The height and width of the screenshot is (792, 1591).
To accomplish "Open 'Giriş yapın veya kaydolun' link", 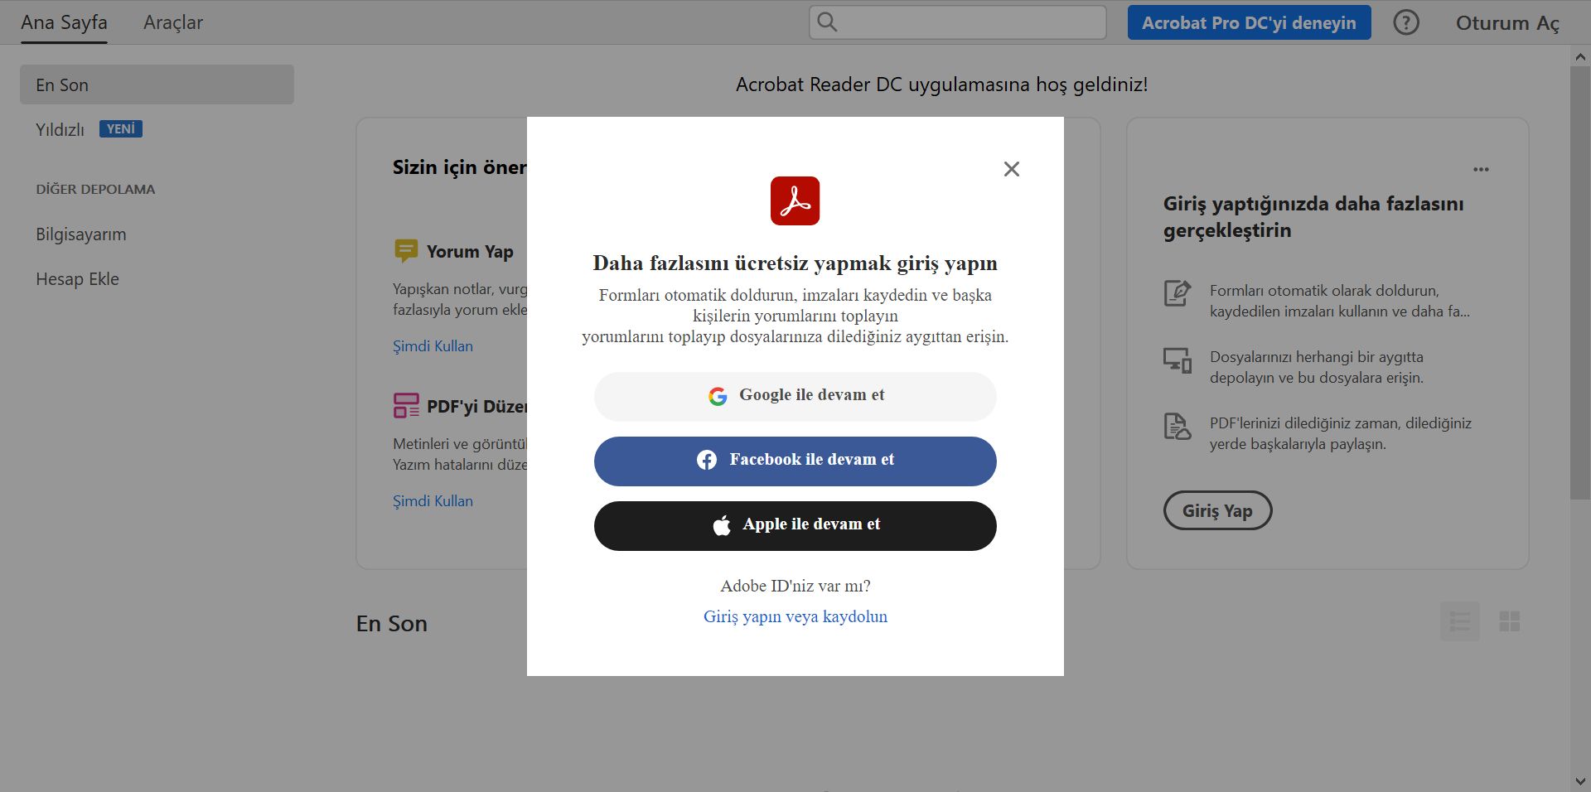I will (795, 616).
